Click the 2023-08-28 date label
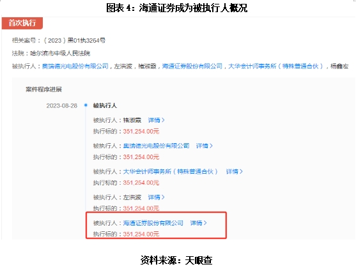 point(62,106)
